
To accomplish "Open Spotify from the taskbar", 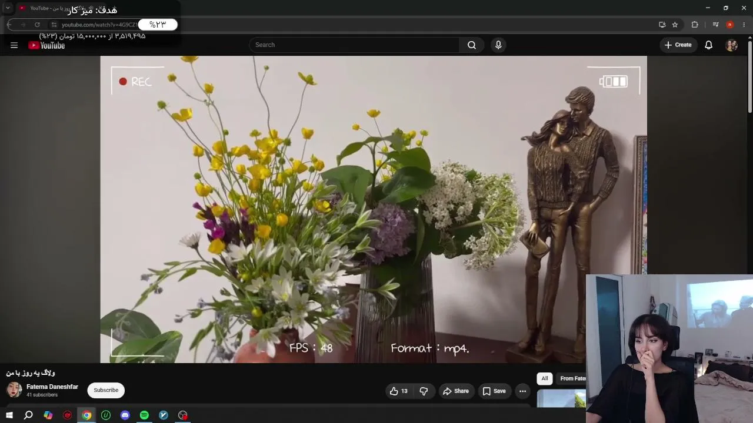I will tap(144, 415).
